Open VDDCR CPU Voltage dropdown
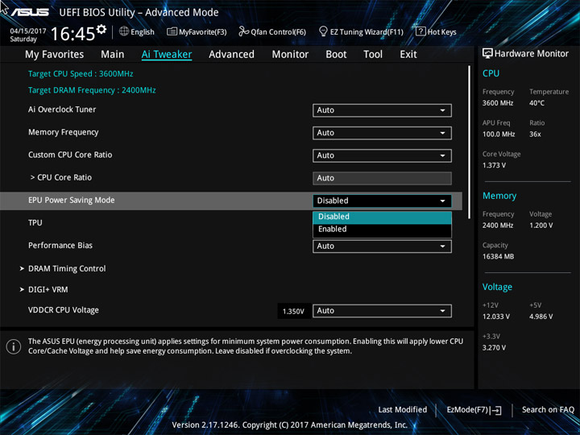The image size is (580, 435). [382, 311]
